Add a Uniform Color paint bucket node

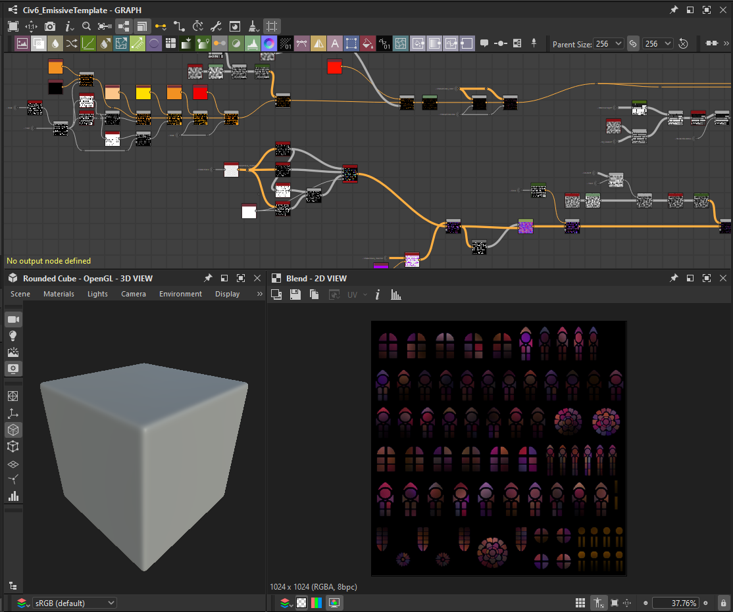coord(367,43)
